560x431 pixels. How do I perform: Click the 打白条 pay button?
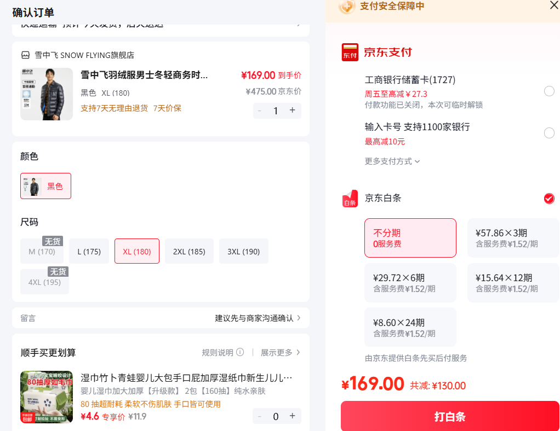450,416
